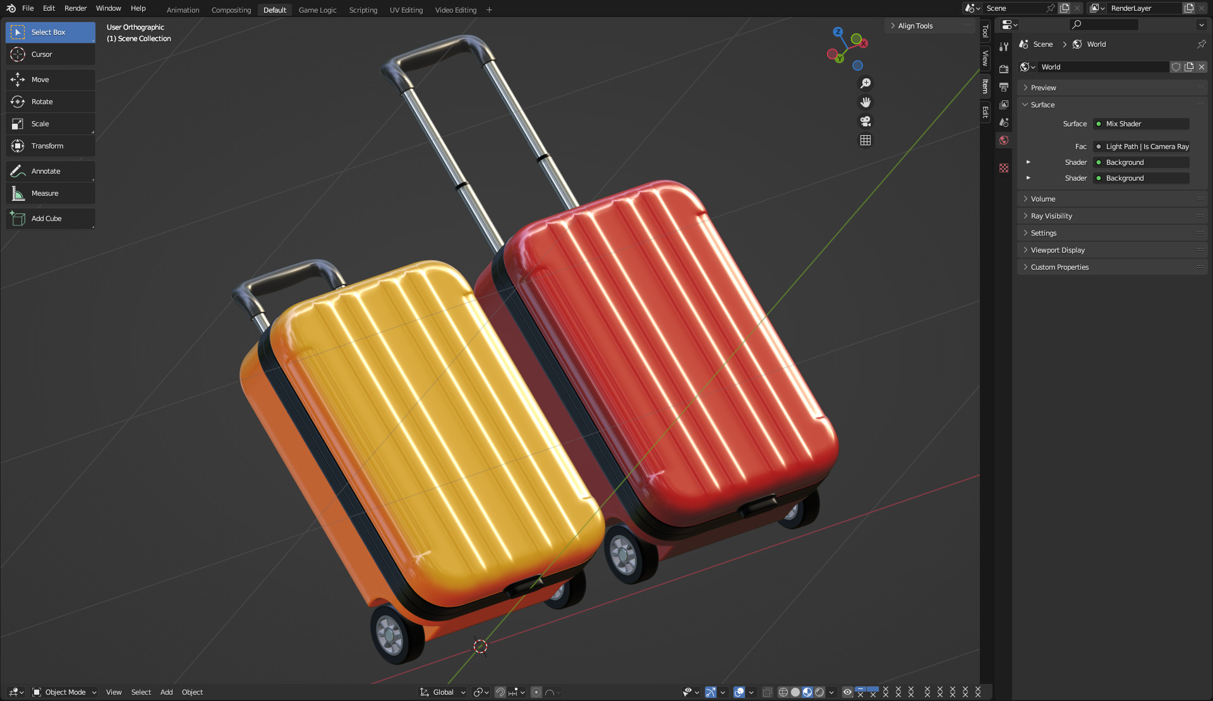Open the Global transform orientation dropdown
The width and height of the screenshot is (1213, 701).
[x=443, y=692]
